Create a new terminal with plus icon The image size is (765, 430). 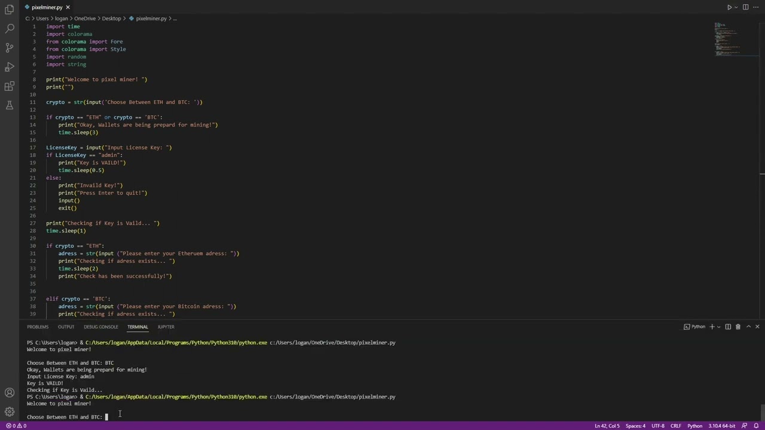click(x=712, y=327)
